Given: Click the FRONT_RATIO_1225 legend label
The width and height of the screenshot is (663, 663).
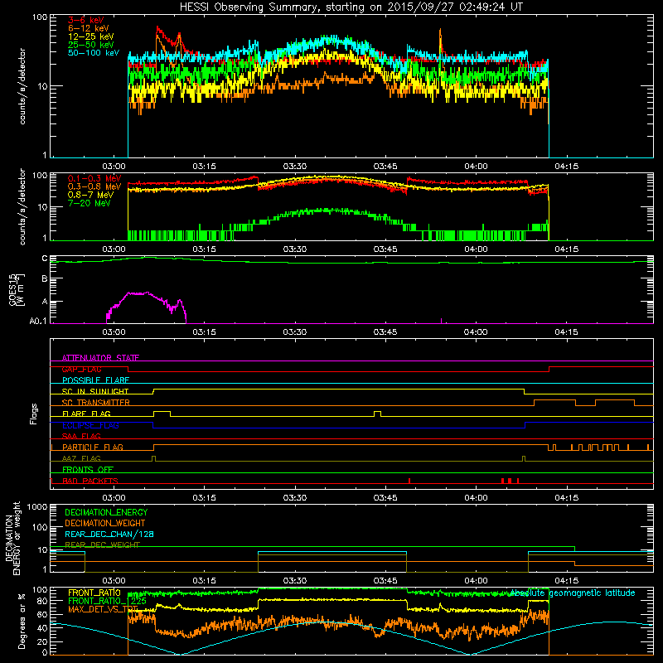Looking at the screenshot, I should pos(108,601).
